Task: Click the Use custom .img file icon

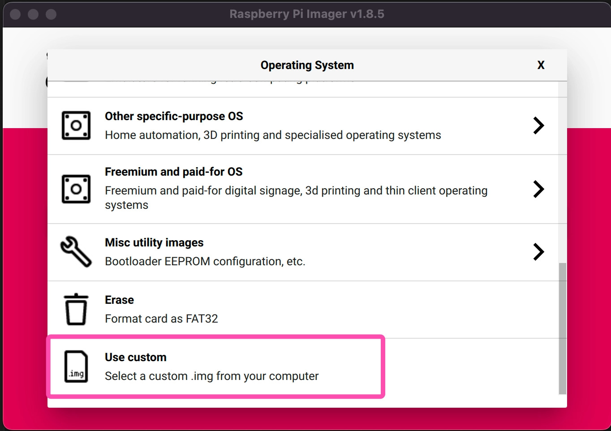Action: [x=76, y=366]
